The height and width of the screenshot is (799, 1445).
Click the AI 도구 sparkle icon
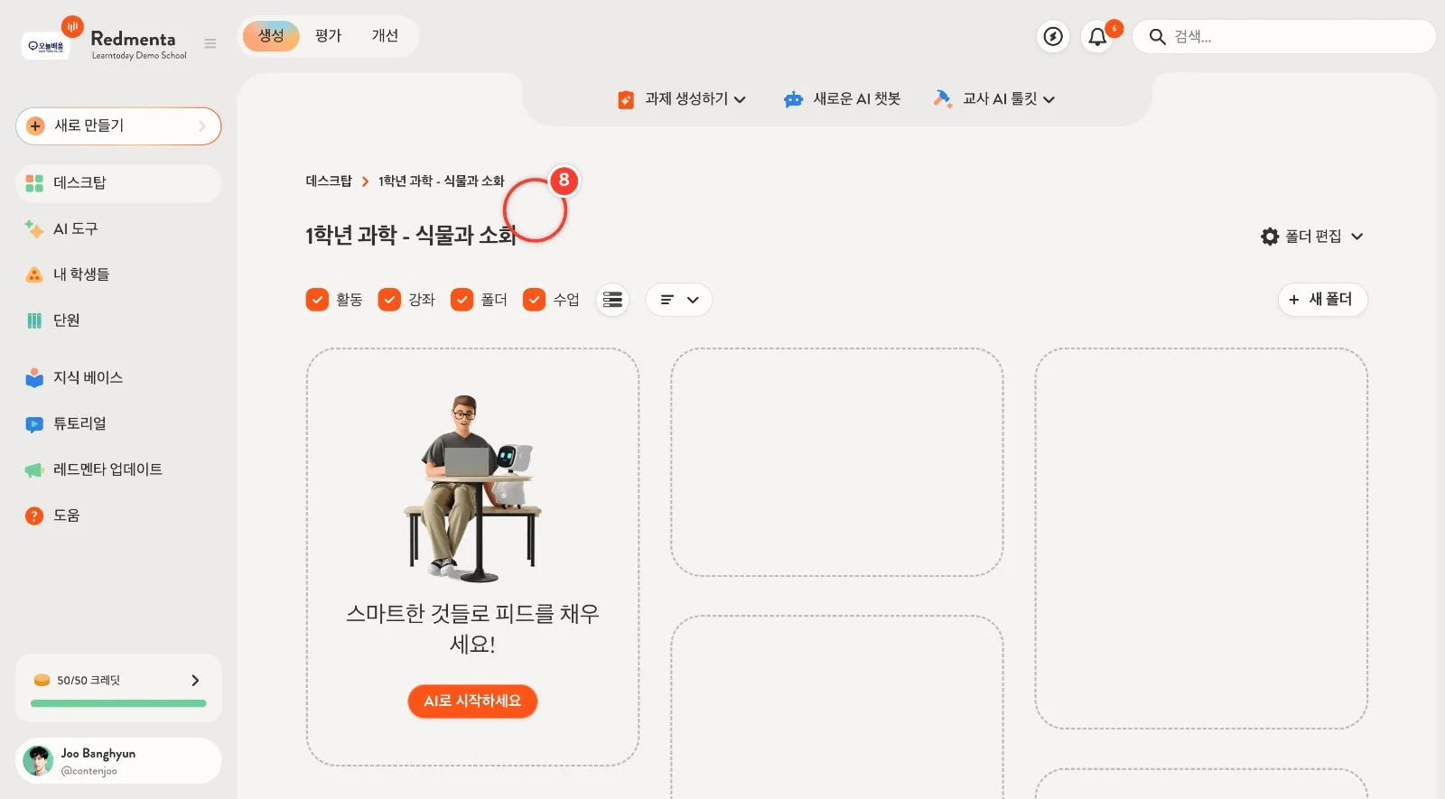(34, 229)
